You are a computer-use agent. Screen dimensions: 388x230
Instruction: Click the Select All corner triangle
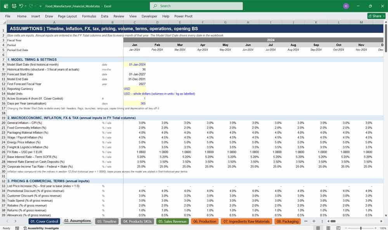pos(3,22)
